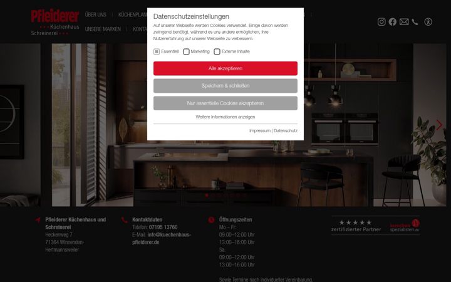Viewport: 451px width, 282px height.
Task: Click Speichern & schließen button
Action: click(x=225, y=86)
